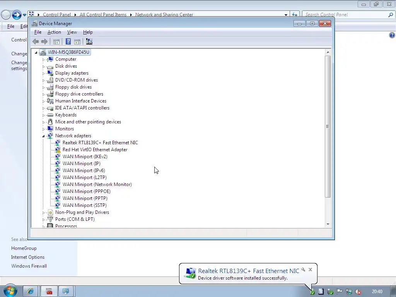
Task: Click the device tree scrollbar down arrow
Action: [328, 224]
